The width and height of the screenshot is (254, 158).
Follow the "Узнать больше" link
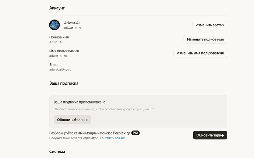coord(115,138)
